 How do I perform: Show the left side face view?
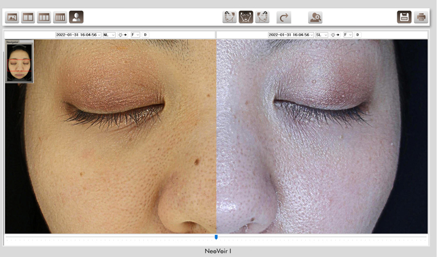point(230,17)
